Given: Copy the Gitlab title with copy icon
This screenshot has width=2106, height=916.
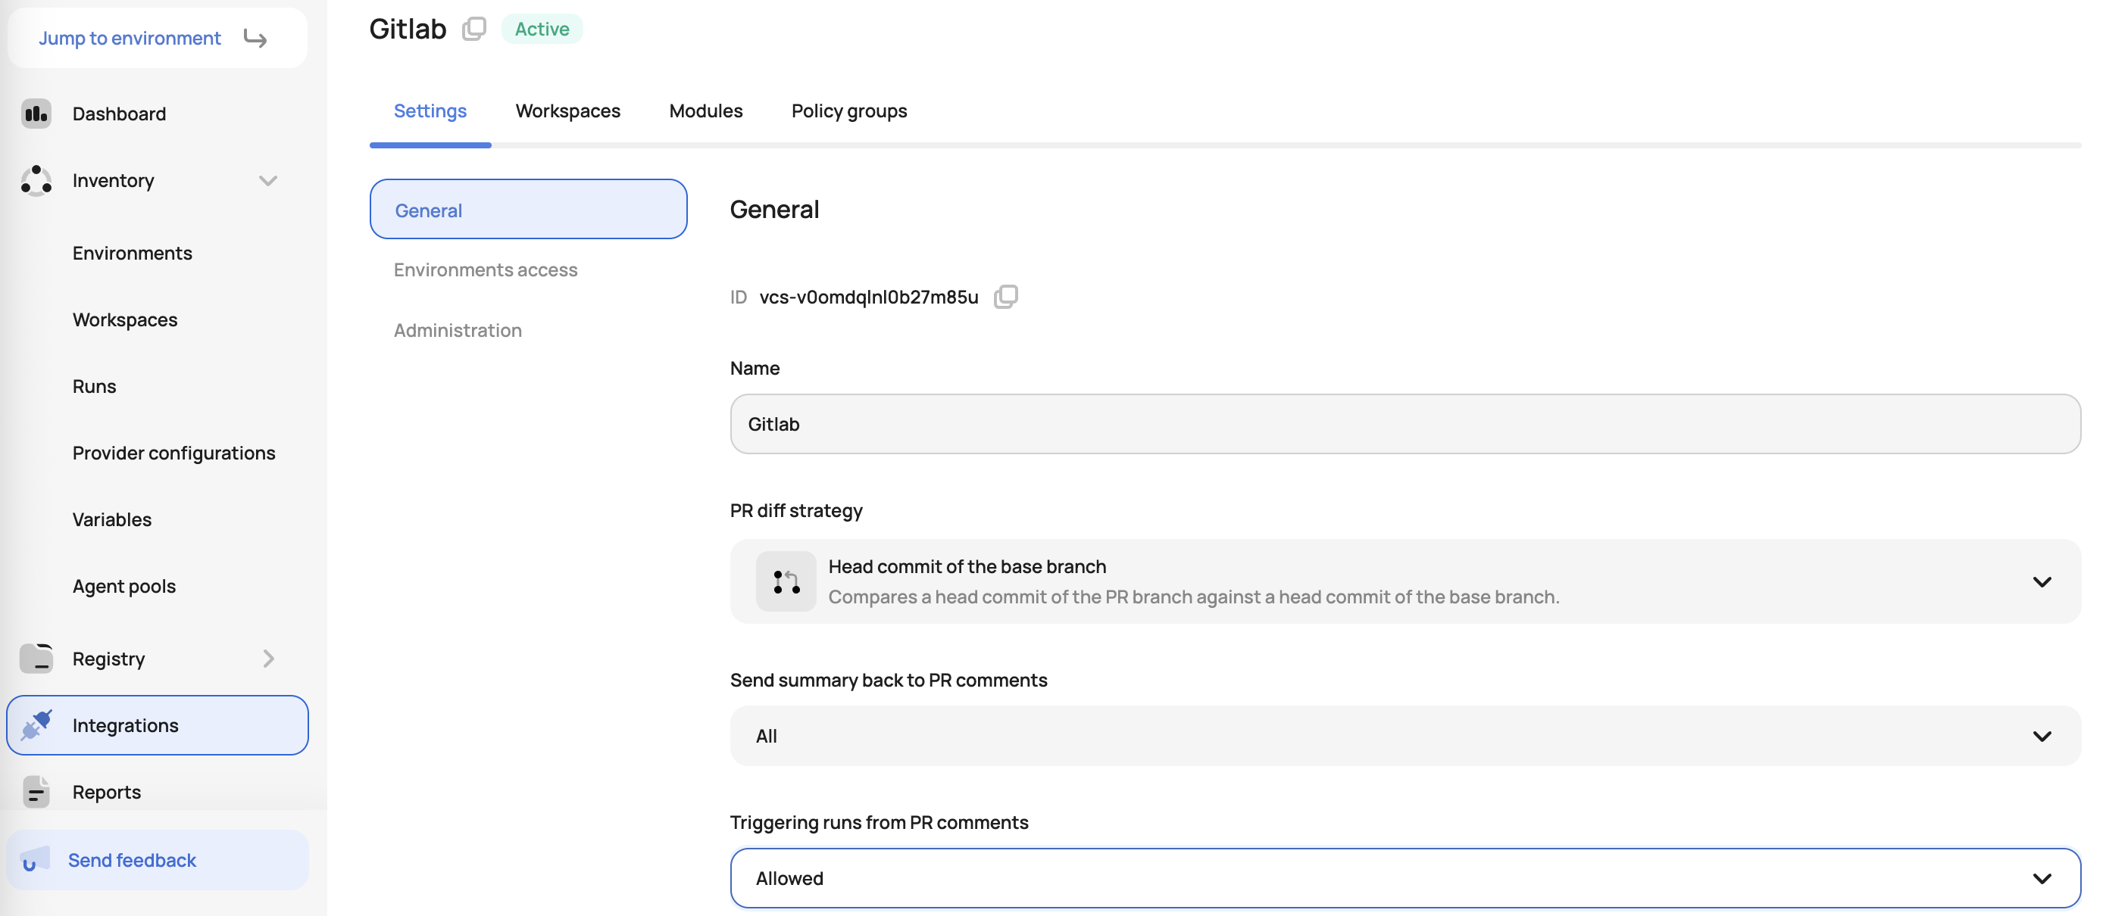Looking at the screenshot, I should tap(474, 29).
